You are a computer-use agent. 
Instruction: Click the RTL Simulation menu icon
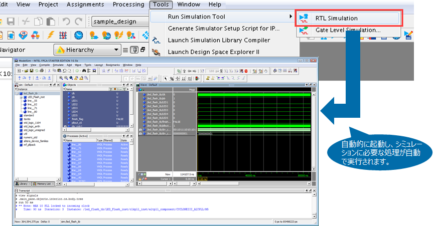point(304,18)
